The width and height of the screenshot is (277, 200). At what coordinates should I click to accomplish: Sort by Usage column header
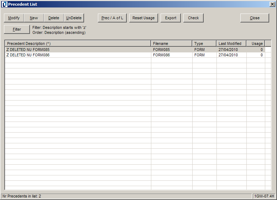click(x=256, y=43)
